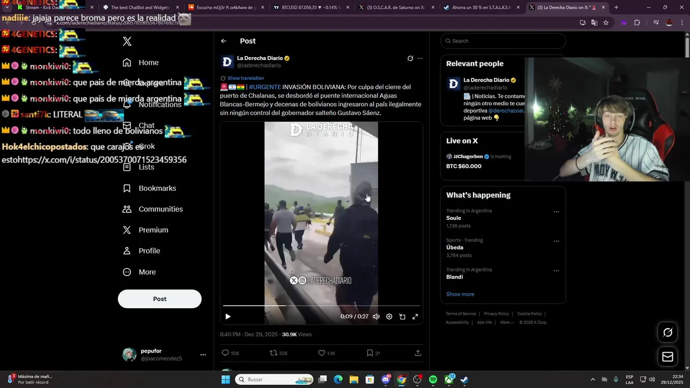This screenshot has width=690, height=388.
Task: Open the floating Grok button
Action: pyautogui.click(x=667, y=332)
